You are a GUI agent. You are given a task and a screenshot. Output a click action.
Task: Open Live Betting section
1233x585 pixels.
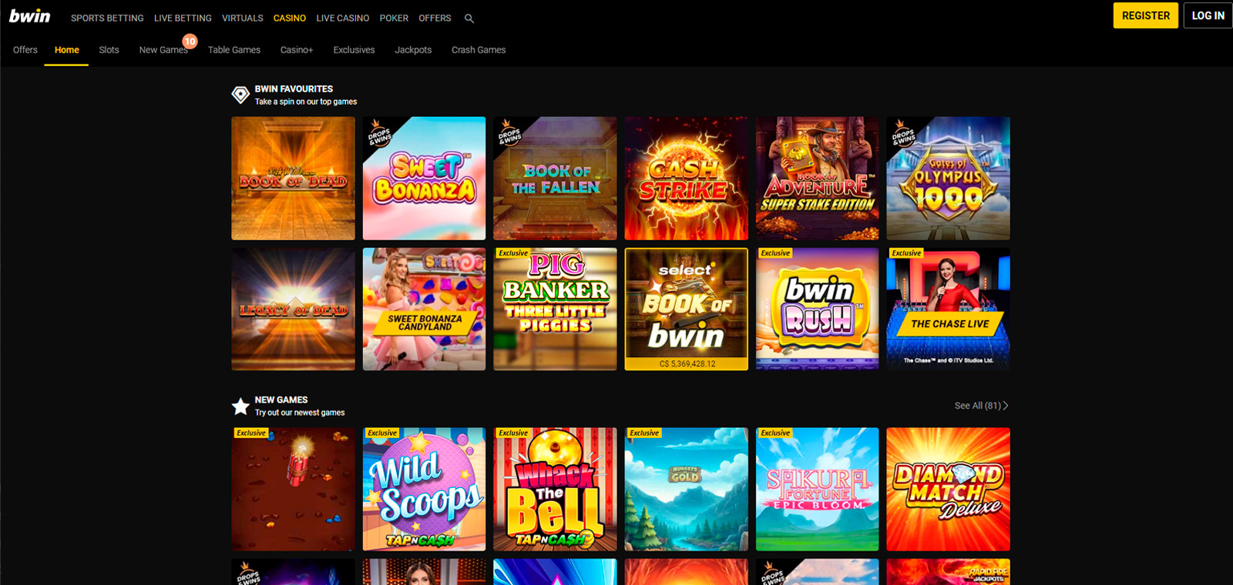pos(183,18)
